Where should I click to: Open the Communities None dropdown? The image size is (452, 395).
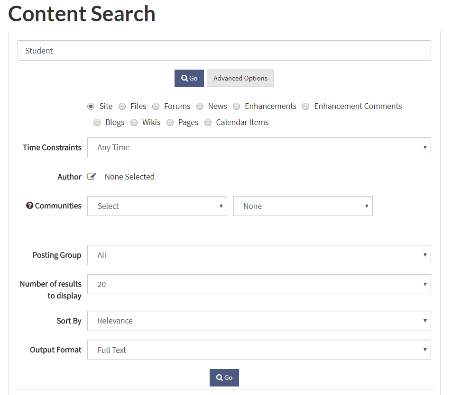pos(303,206)
